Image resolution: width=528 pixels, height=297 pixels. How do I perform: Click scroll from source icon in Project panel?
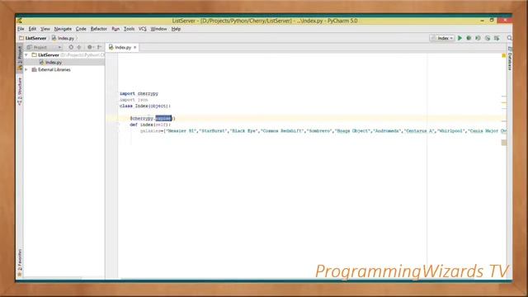(x=71, y=47)
